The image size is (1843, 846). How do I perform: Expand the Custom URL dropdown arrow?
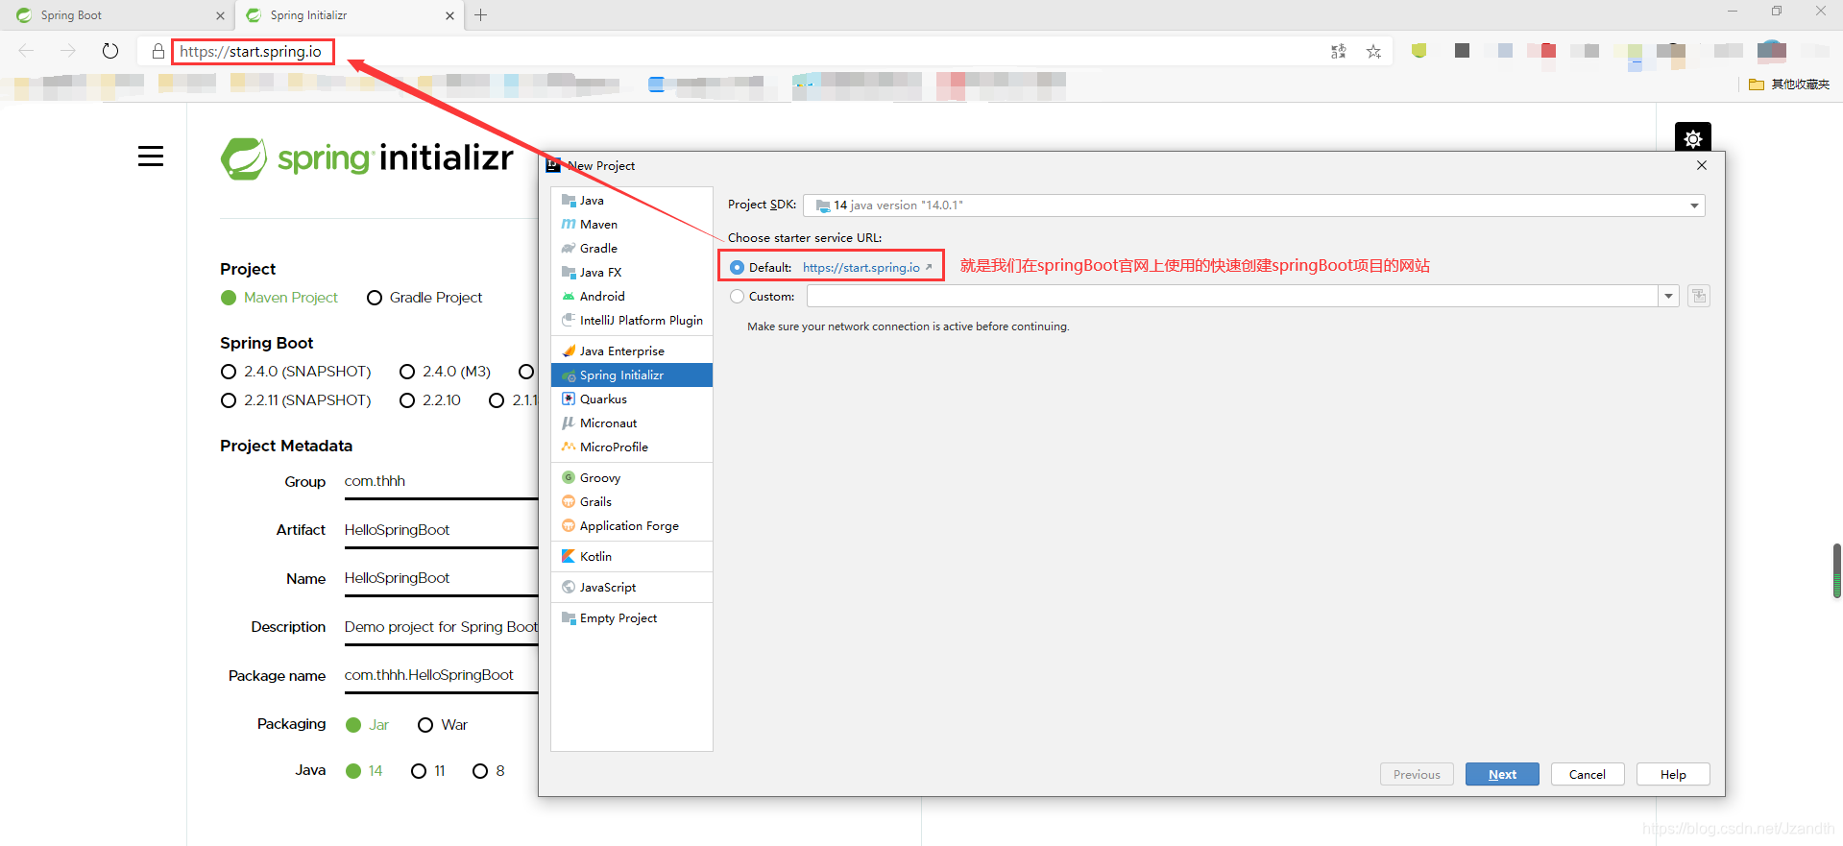1668,297
